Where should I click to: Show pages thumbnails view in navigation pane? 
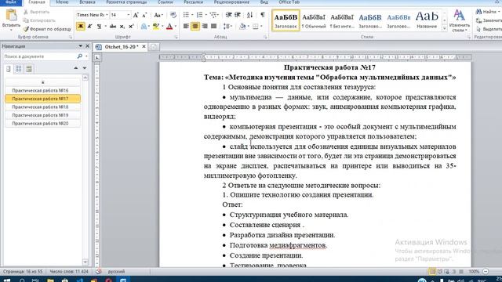[19, 69]
